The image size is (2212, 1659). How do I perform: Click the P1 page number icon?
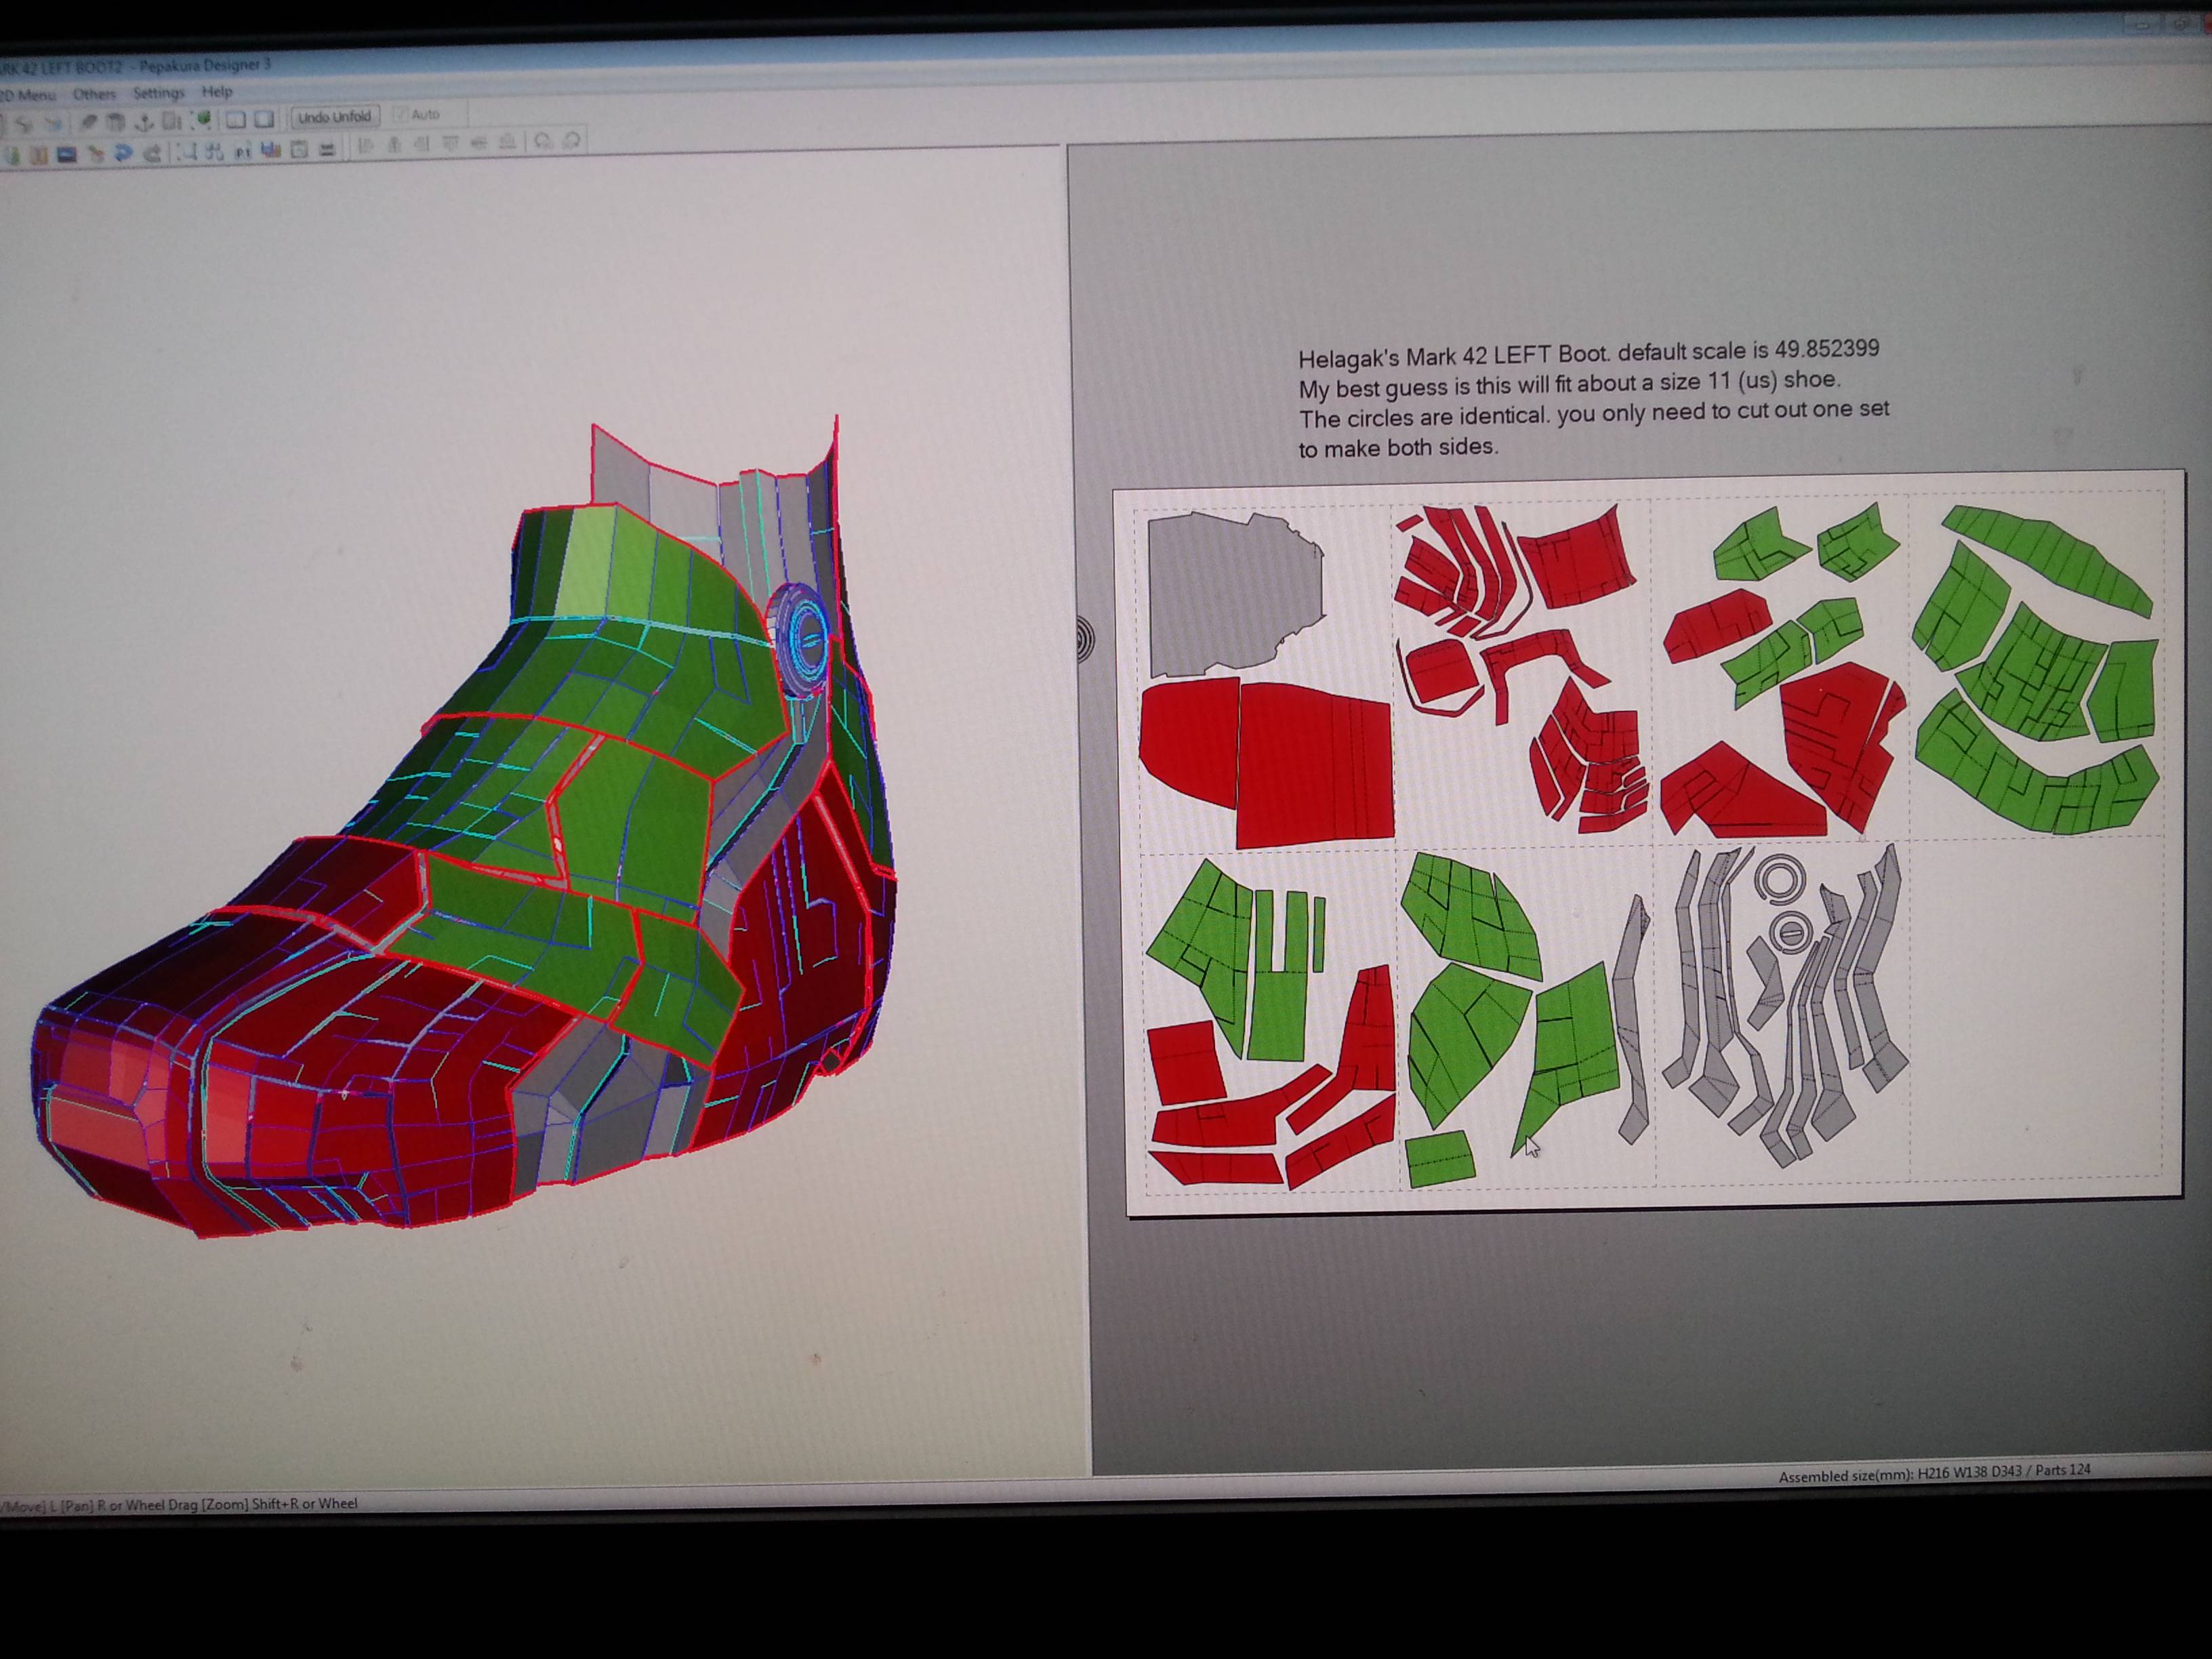pyautogui.click(x=243, y=153)
